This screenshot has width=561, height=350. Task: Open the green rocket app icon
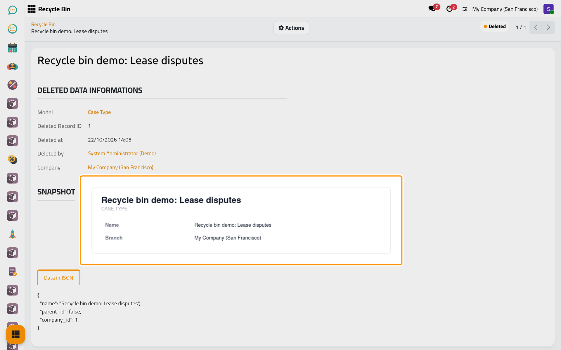[12, 234]
